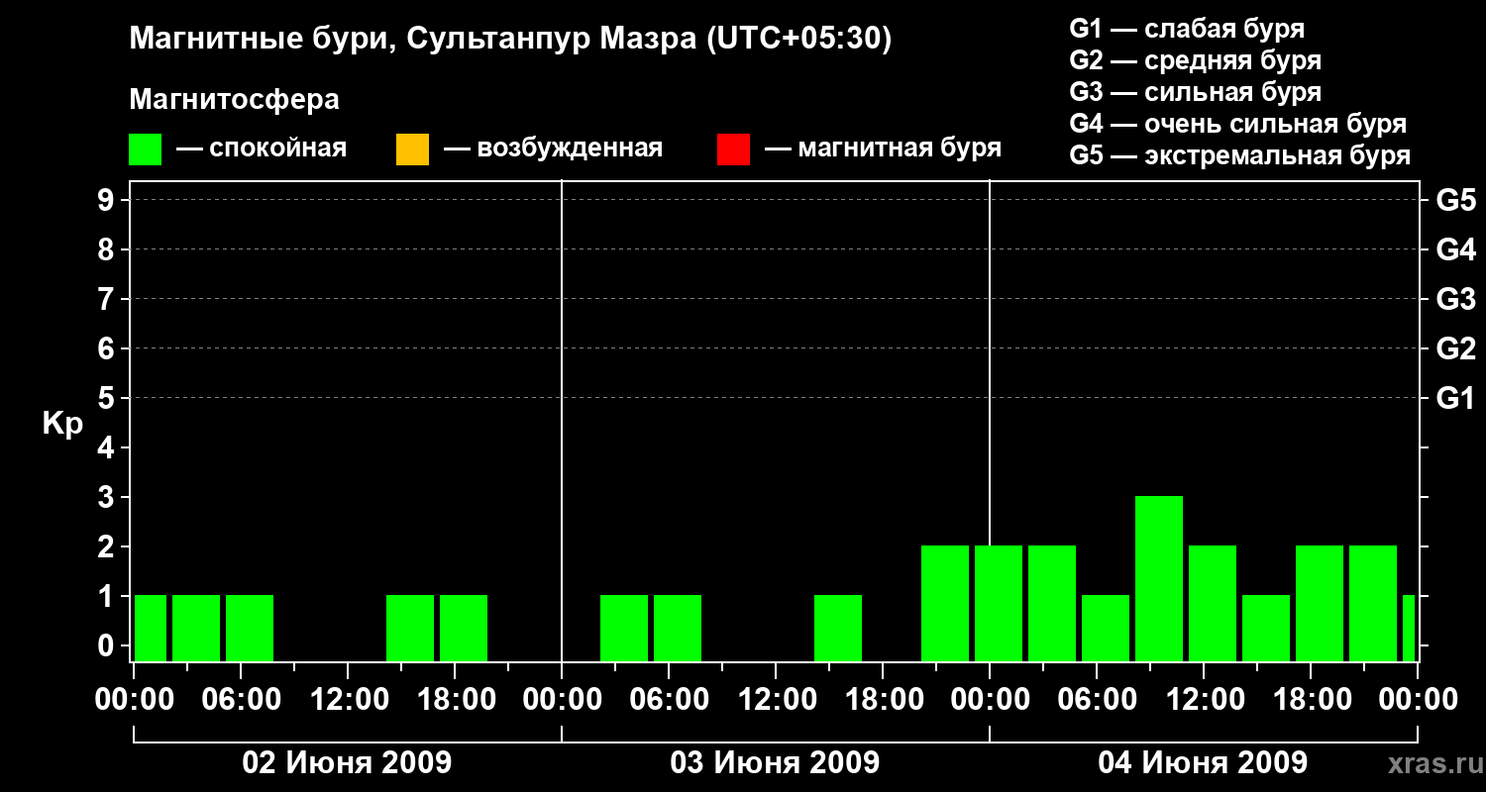
Task: Click the 'Kp' axis title on the left
Action: pyautogui.click(x=62, y=424)
